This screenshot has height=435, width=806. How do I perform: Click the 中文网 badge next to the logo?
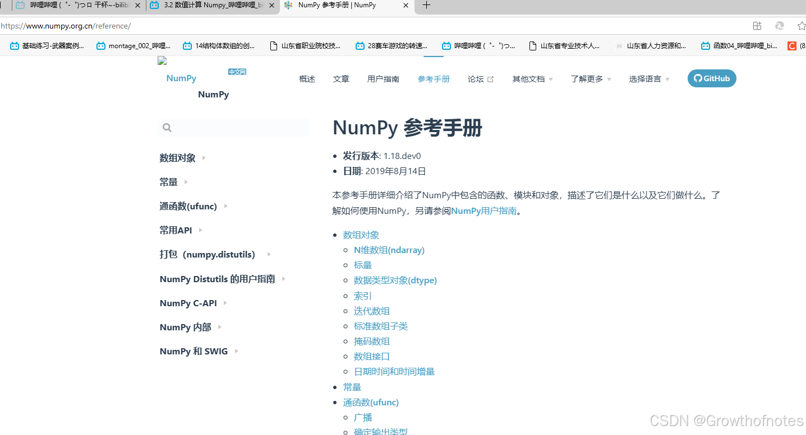coord(237,72)
